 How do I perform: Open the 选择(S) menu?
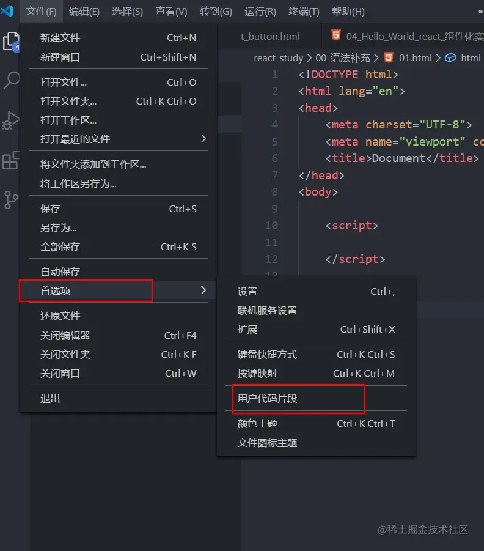[x=128, y=11]
